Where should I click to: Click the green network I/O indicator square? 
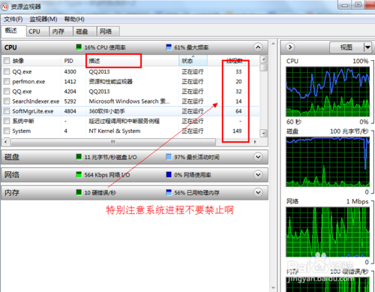point(79,175)
